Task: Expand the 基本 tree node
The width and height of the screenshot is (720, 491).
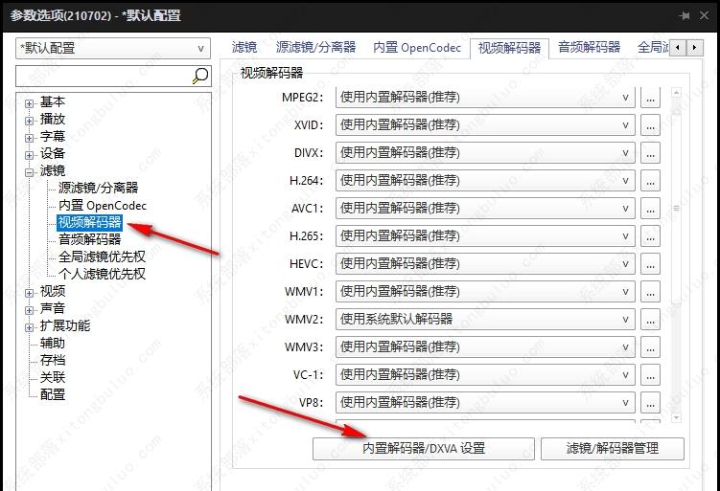Action: point(30,103)
